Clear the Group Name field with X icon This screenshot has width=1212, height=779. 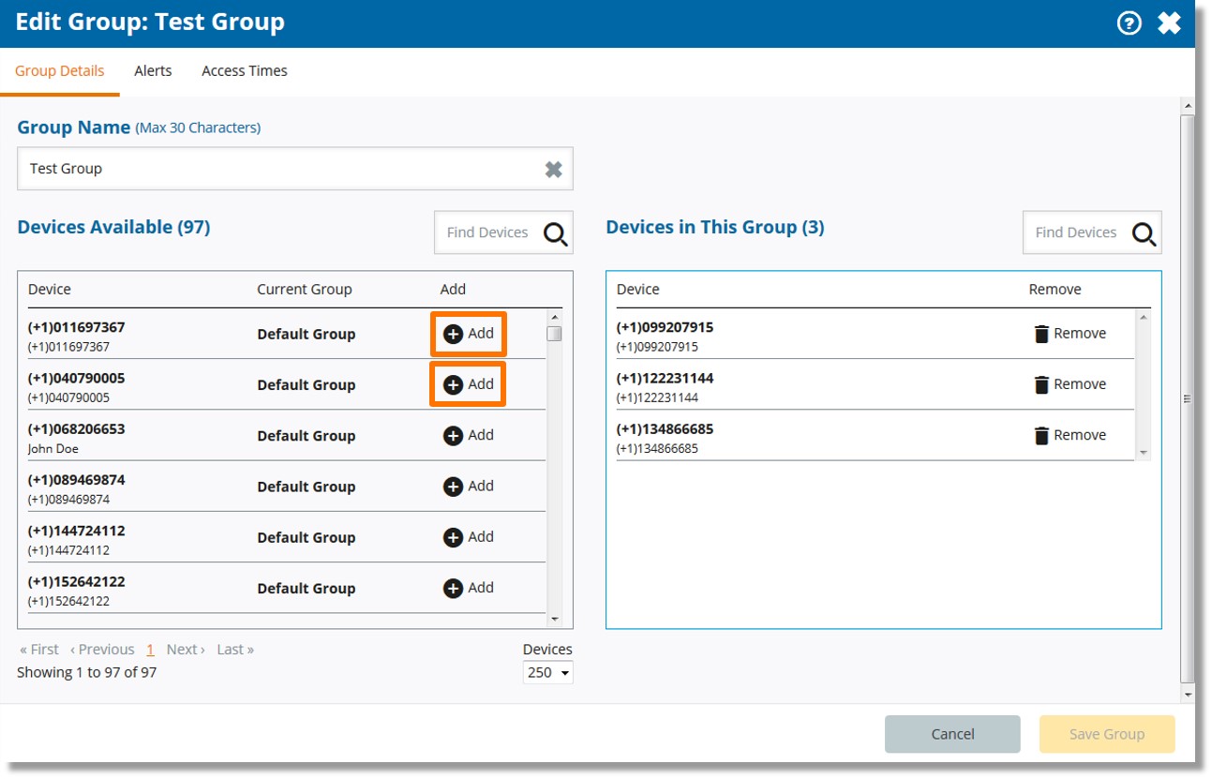point(554,169)
